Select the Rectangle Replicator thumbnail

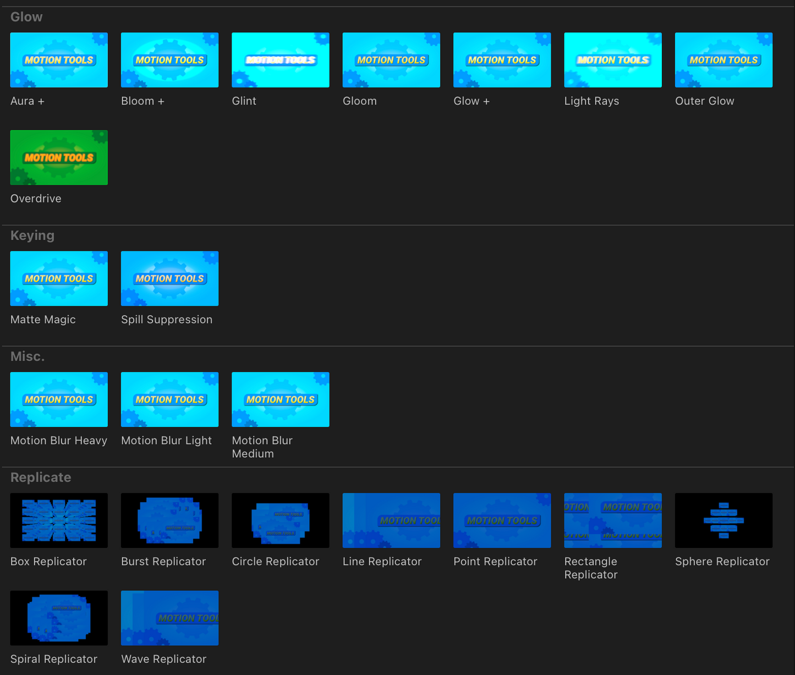(613, 520)
